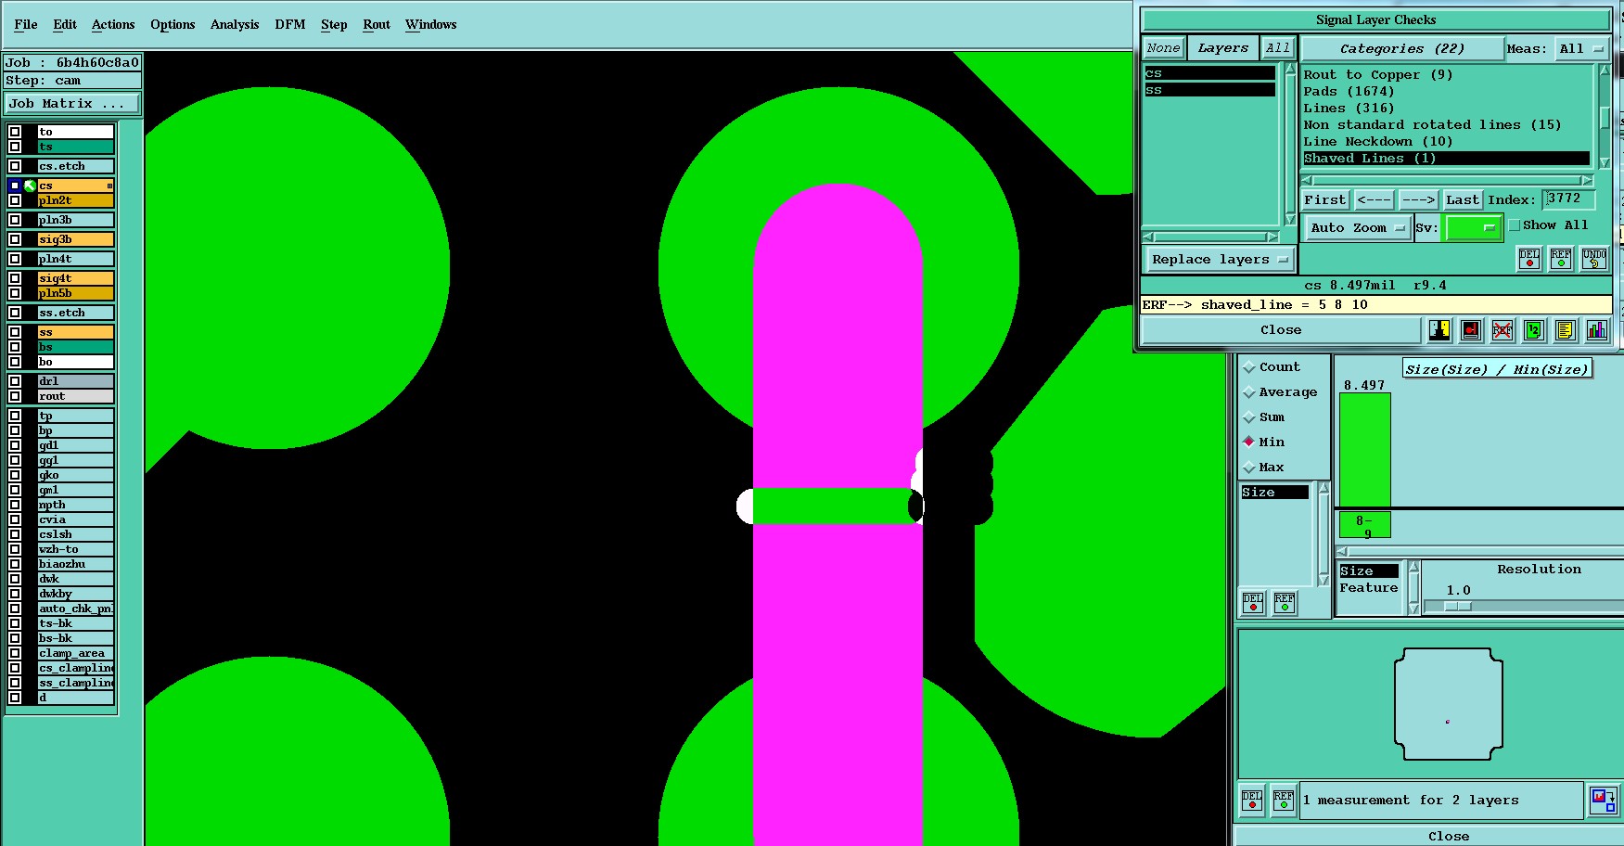Click the black and yellow figure icon beside Close
Viewport: 1624px width, 846px height.
click(1439, 330)
